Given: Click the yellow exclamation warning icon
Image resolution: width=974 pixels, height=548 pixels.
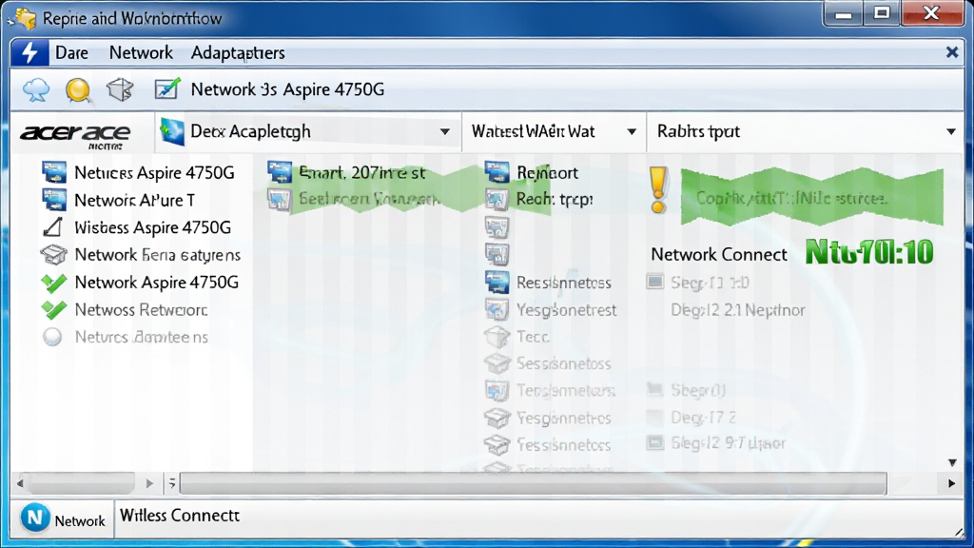Looking at the screenshot, I should (x=658, y=190).
